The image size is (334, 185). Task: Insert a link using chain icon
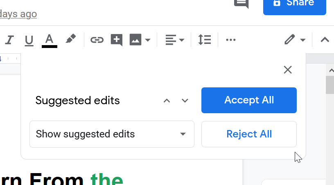coord(97,40)
